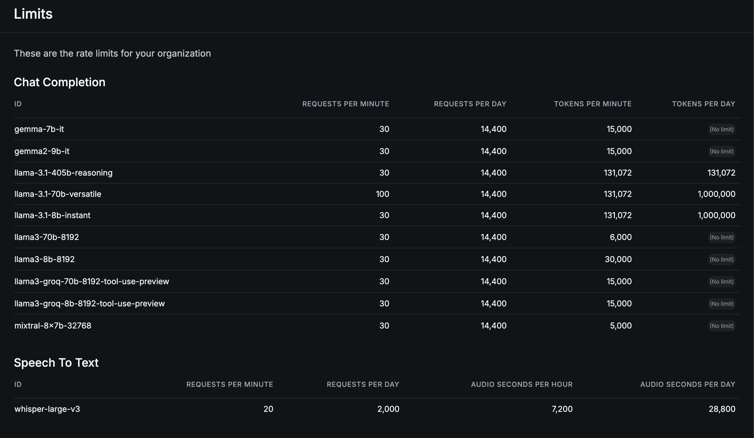
Task: Click the Speech To Text section heading
Action: pos(56,362)
